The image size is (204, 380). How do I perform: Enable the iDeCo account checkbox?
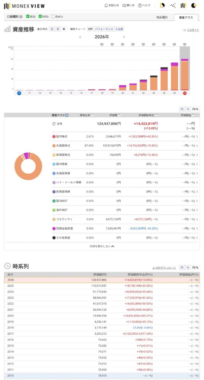point(53,16)
